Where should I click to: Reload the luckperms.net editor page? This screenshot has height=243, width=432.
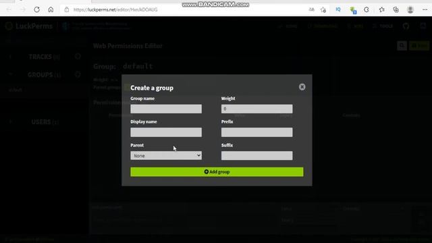pyautogui.click(x=36, y=9)
